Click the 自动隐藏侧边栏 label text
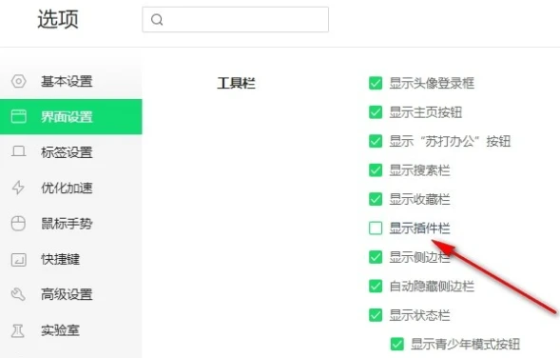 [x=432, y=286]
